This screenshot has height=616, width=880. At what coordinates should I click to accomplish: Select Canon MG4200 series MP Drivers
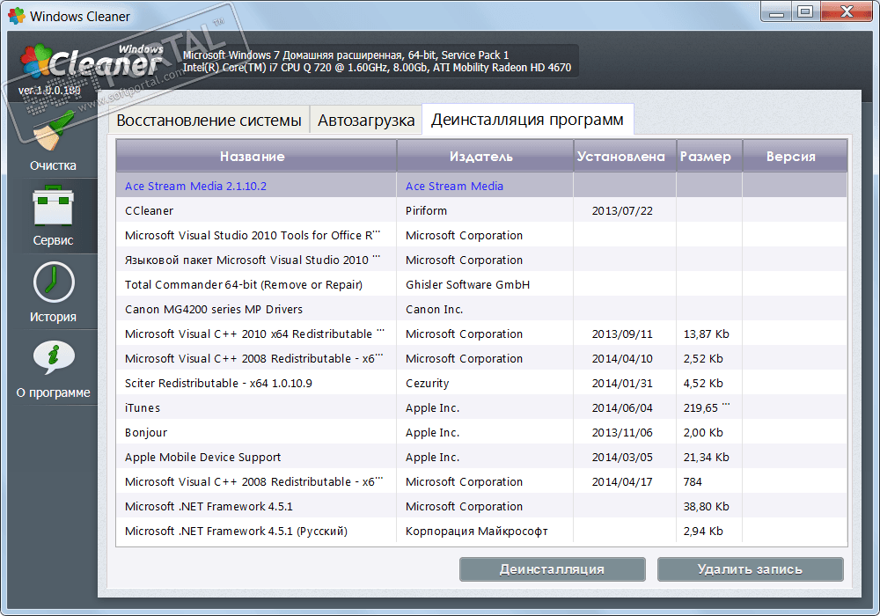(x=481, y=309)
